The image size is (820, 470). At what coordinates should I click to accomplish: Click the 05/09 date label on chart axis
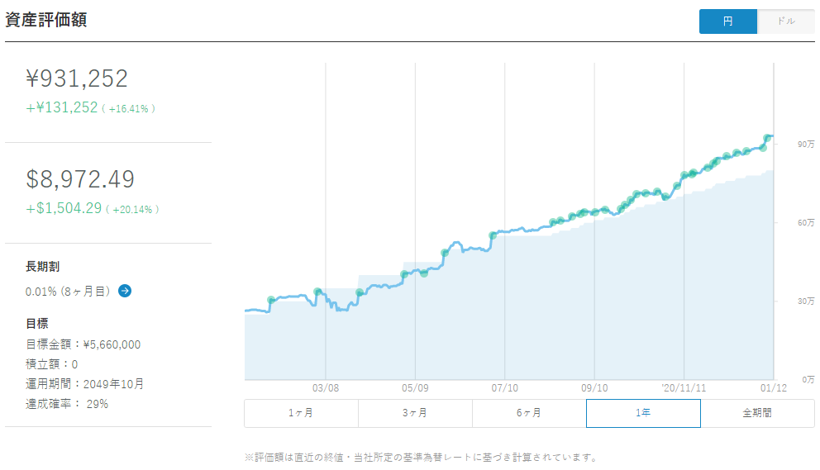415,388
